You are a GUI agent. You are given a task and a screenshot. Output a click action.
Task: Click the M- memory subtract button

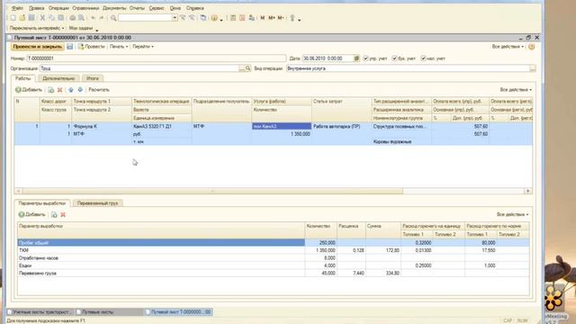click(281, 18)
